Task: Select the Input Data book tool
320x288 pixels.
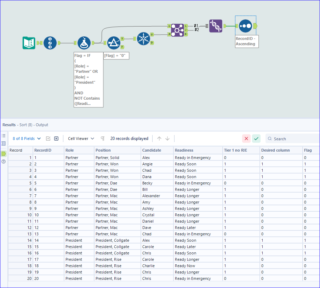Action: 29,43
